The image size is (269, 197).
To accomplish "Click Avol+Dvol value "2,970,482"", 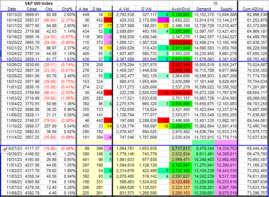I will (x=181, y=132).
